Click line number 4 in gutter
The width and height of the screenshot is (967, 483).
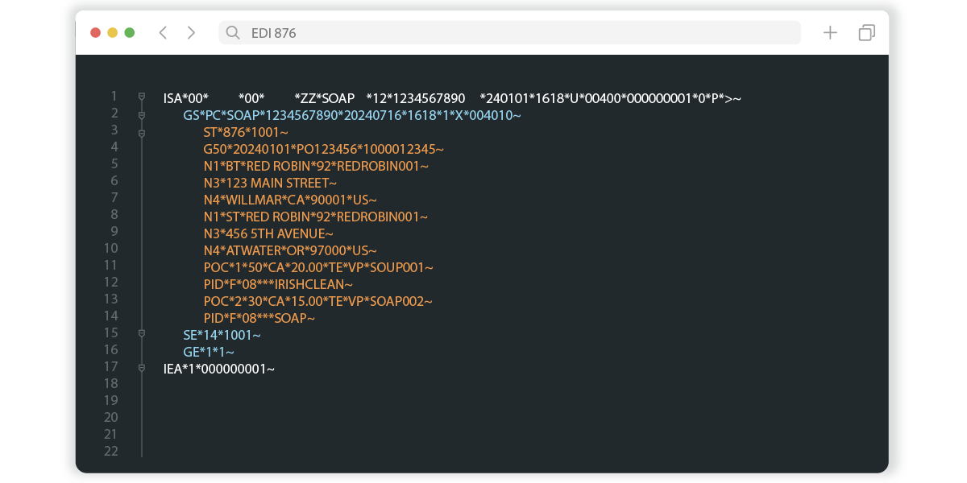[114, 147]
